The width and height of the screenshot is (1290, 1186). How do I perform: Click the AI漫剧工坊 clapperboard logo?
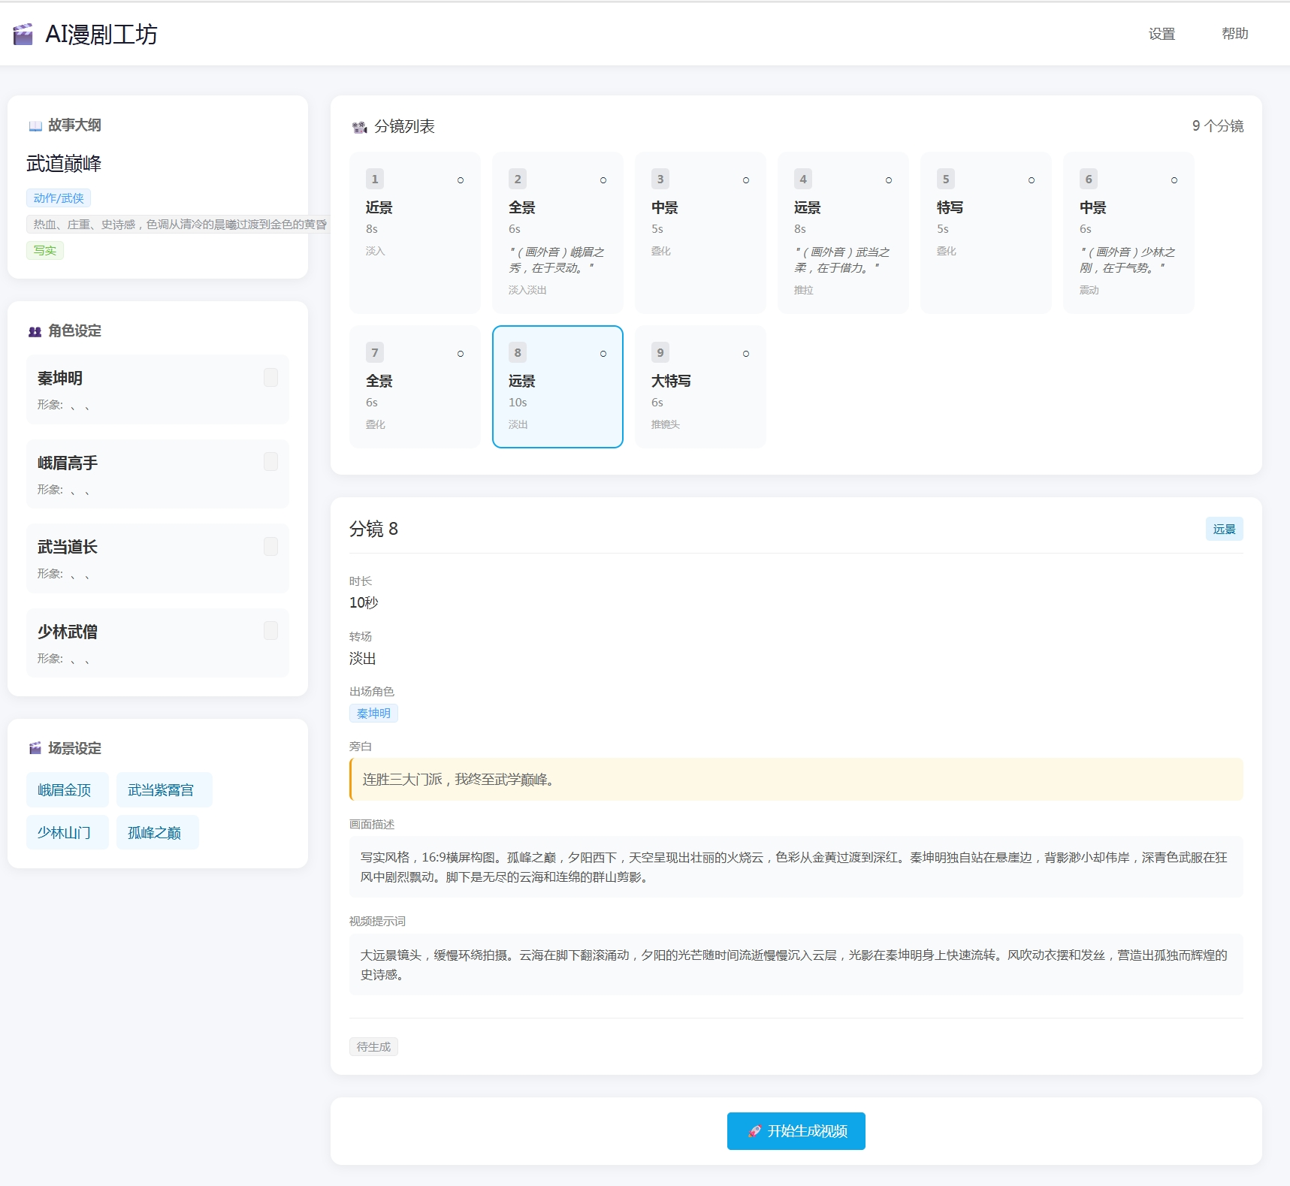tap(23, 35)
